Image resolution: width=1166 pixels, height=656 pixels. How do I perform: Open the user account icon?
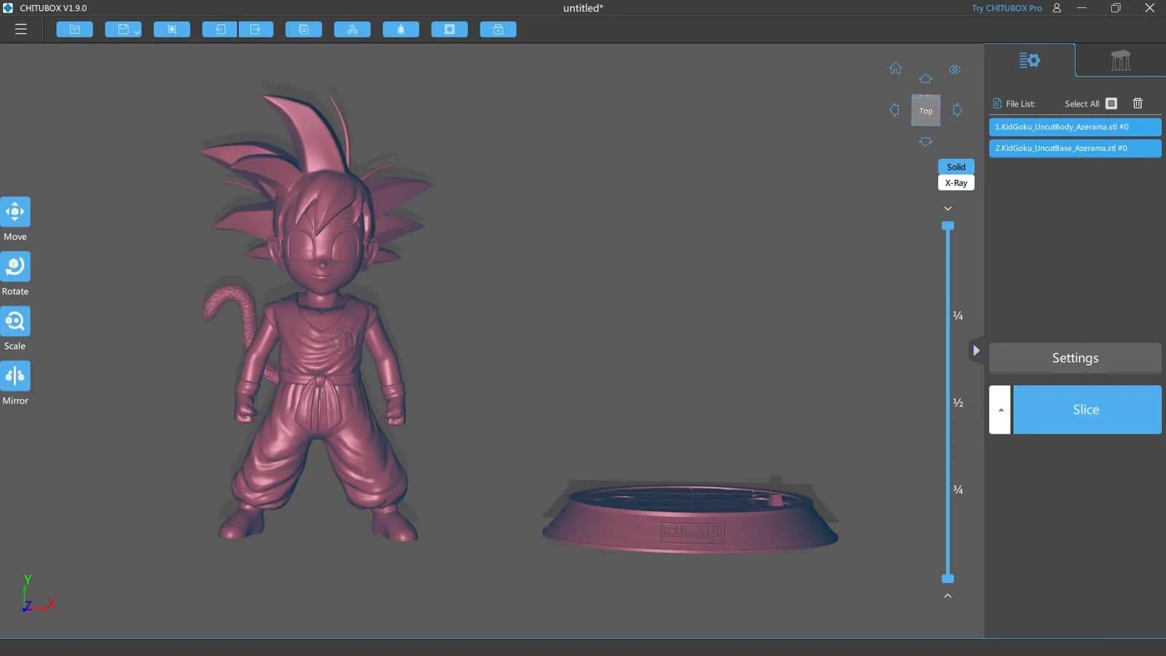(x=1057, y=8)
